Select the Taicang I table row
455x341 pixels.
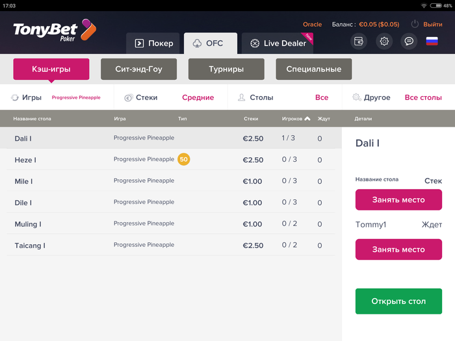point(170,246)
